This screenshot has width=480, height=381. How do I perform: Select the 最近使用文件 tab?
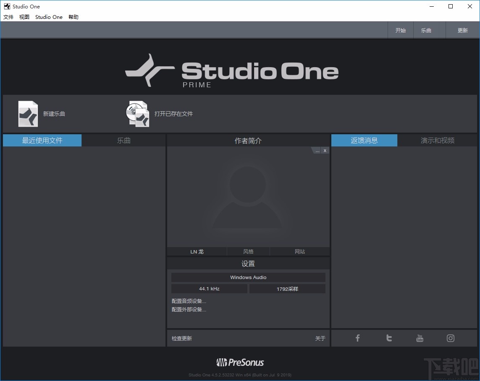(42, 140)
